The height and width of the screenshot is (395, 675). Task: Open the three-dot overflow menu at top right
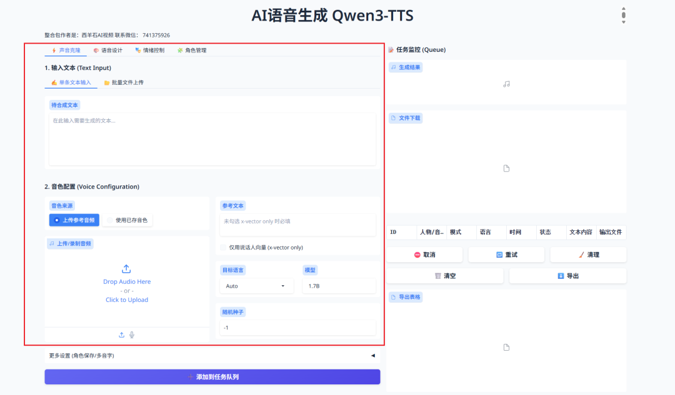[x=623, y=14]
